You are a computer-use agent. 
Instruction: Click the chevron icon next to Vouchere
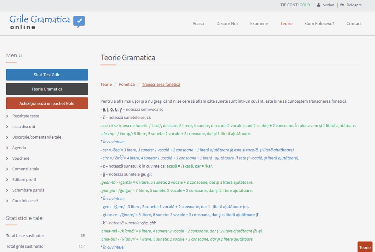coord(7,158)
